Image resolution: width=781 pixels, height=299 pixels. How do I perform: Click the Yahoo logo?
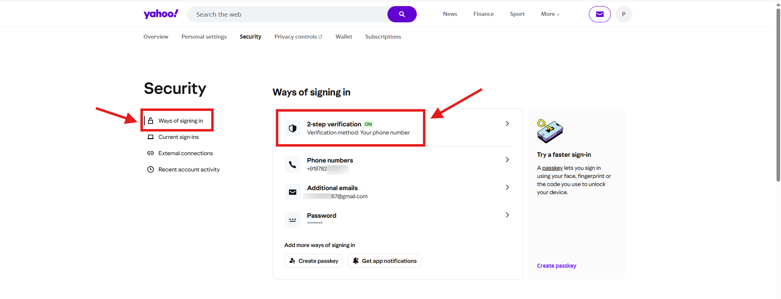coord(161,14)
